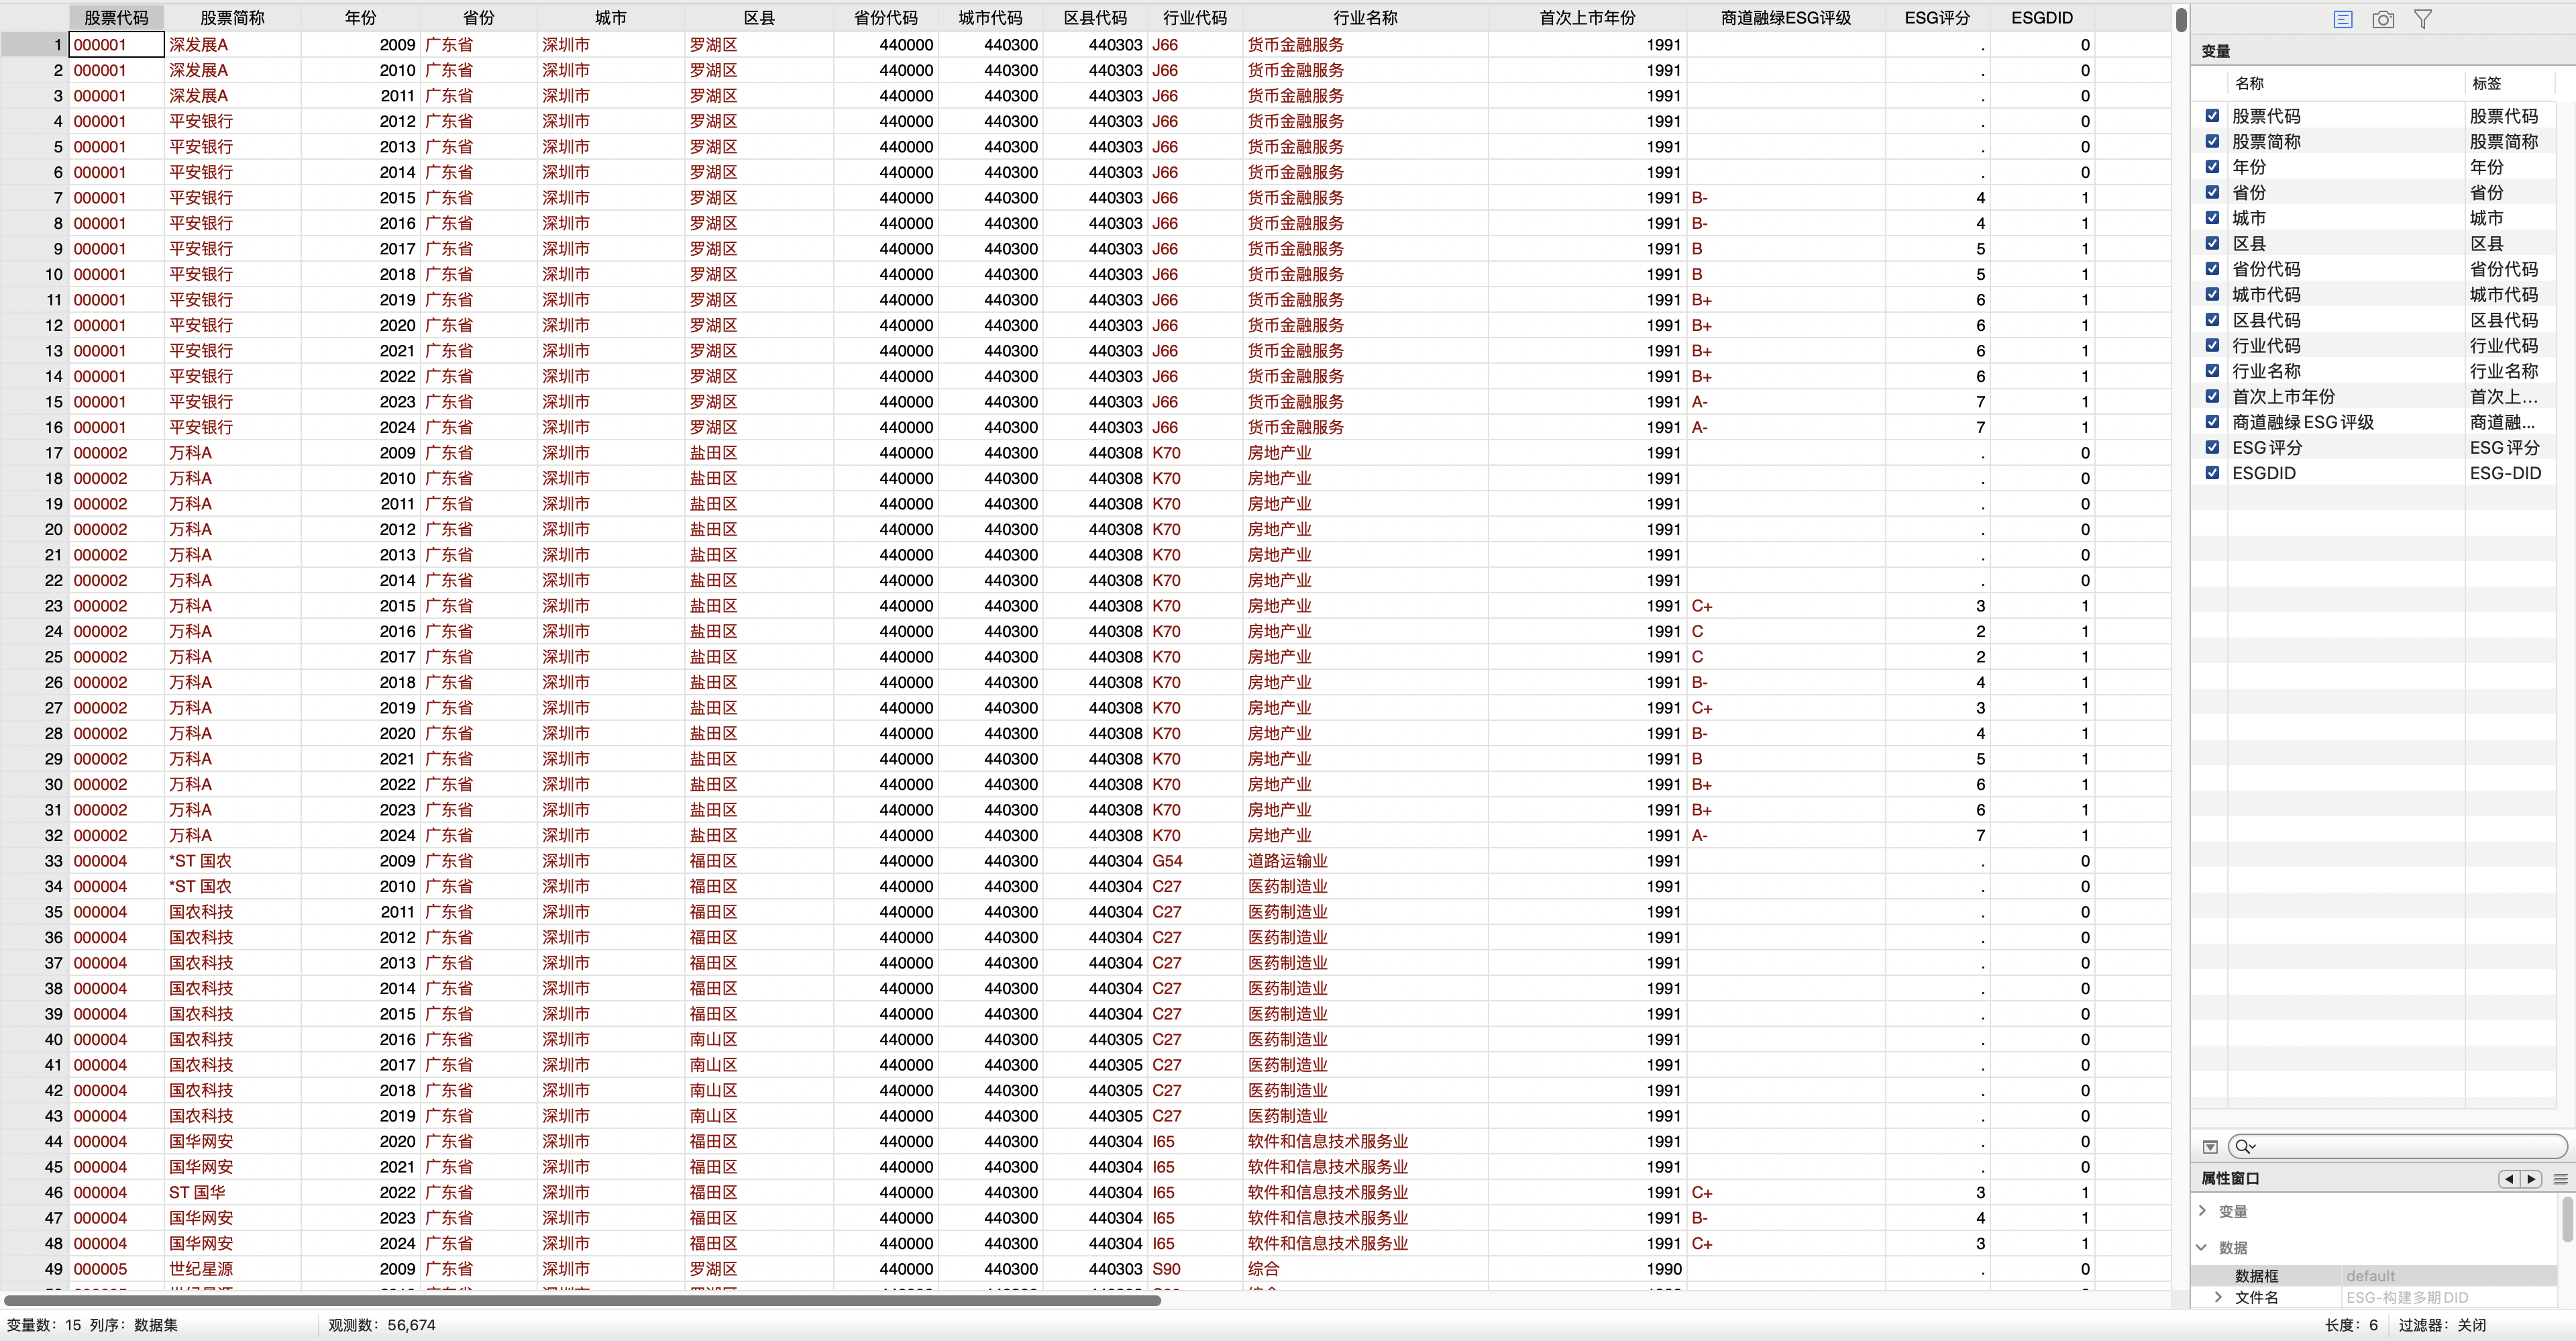Toggle the ESGDID variable checkbox
The height and width of the screenshot is (1341, 2576).
pos(2212,473)
